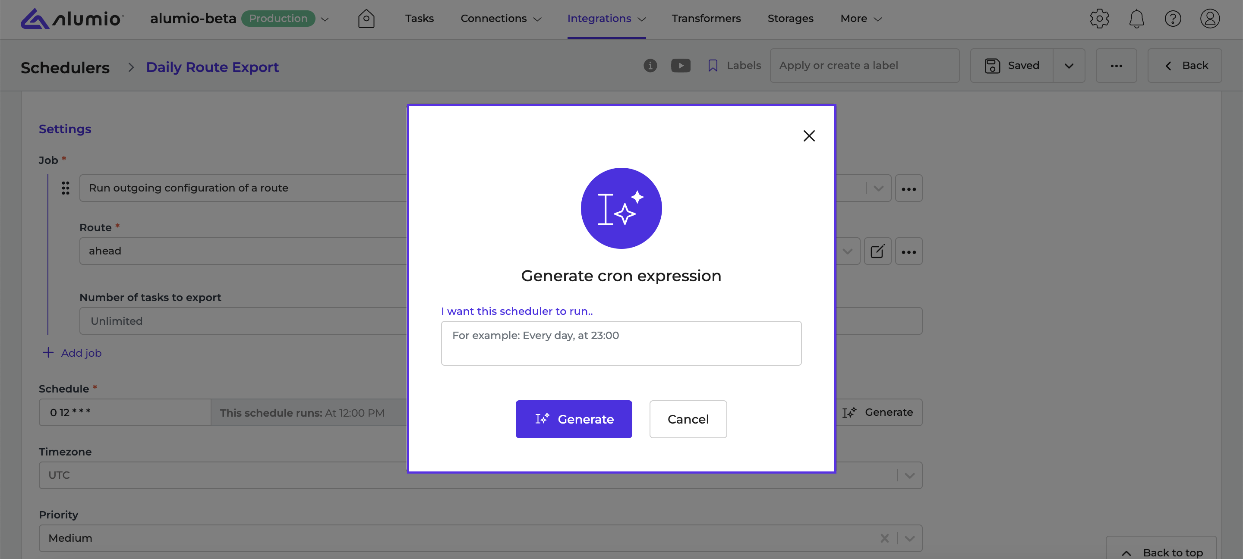1243x559 pixels.
Task: Open the Job row ellipsis menu
Action: (x=909, y=188)
